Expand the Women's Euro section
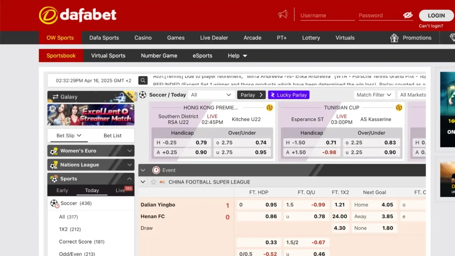Screen dimensions: 455x256 click(x=129, y=151)
